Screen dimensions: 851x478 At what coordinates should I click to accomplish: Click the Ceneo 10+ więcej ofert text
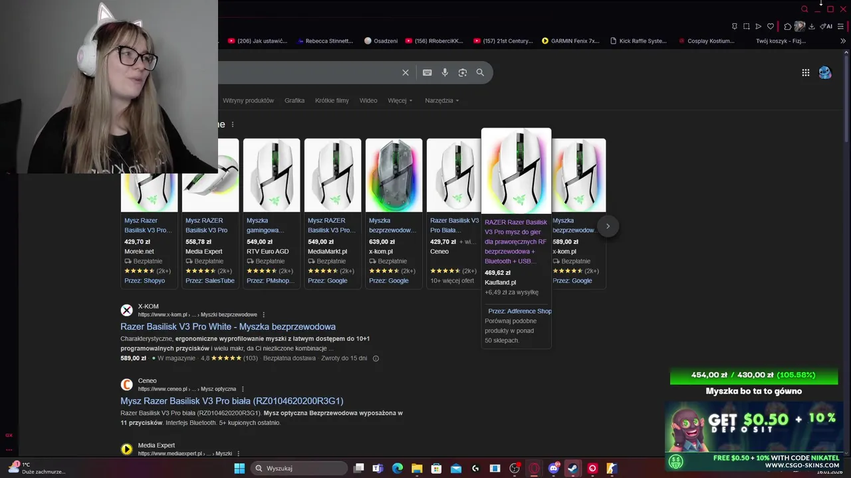pyautogui.click(x=452, y=281)
